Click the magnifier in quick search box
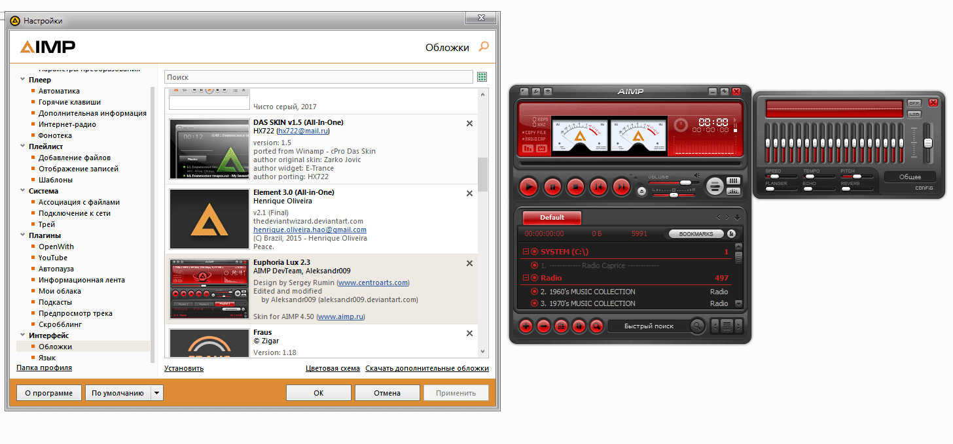Image resolution: width=953 pixels, height=444 pixels. [x=698, y=326]
